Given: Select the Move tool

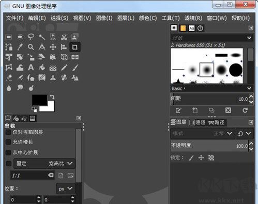Looking at the screenshot, I should point(53,47).
